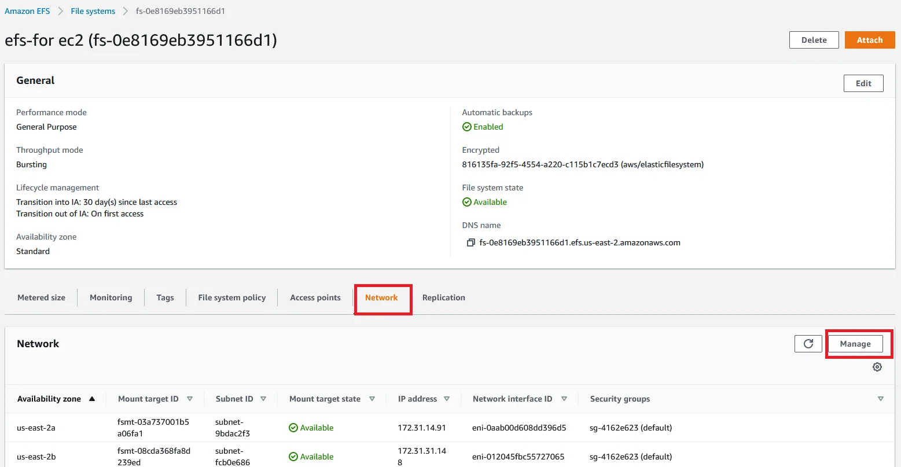Select mount target fsmt-08cda368fa8d239ed

154,456
